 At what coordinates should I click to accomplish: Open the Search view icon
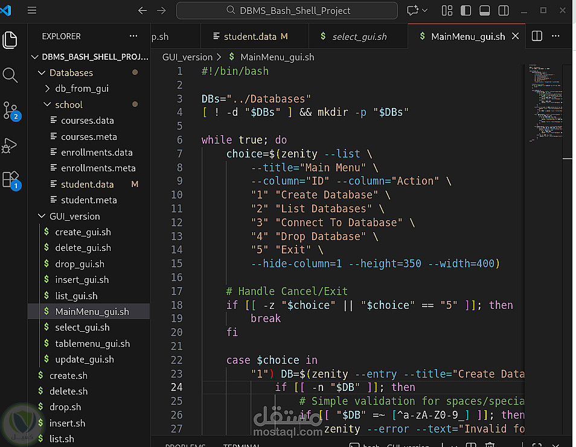(10, 75)
